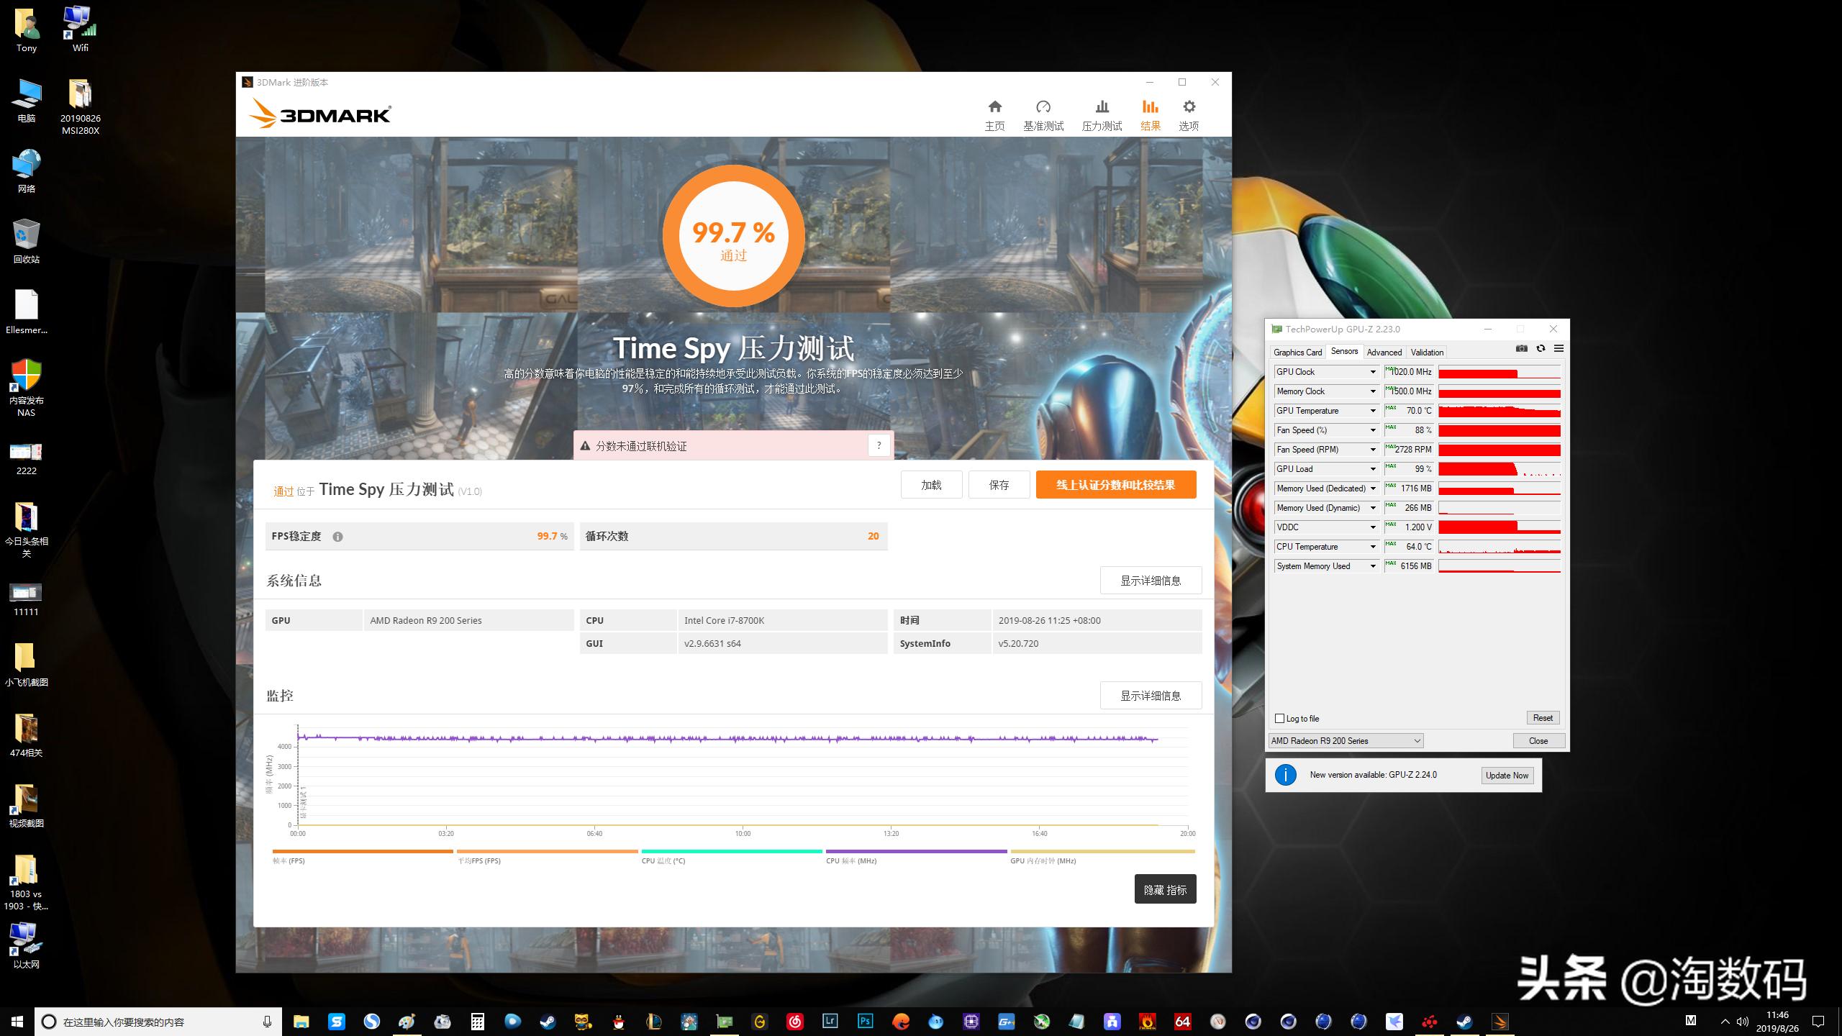The height and width of the screenshot is (1036, 1842).
Task: Open the AMD Radeon R9 200 Series device dropdown
Action: [1346, 740]
